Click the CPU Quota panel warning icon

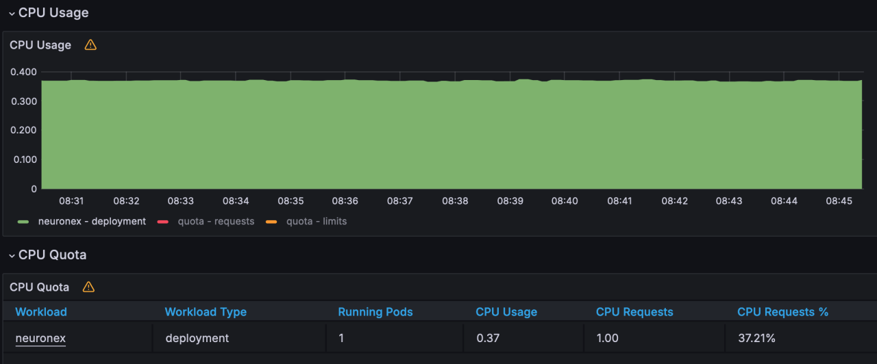(x=88, y=287)
